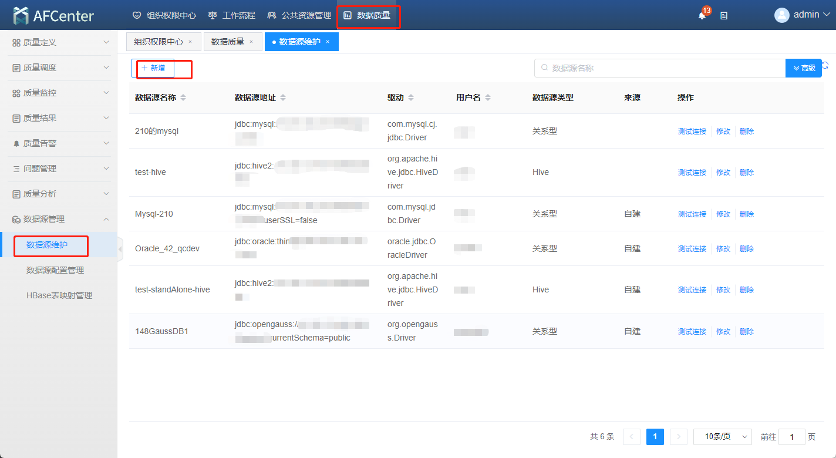Select 数据源配置管理 in the sidebar

55,270
